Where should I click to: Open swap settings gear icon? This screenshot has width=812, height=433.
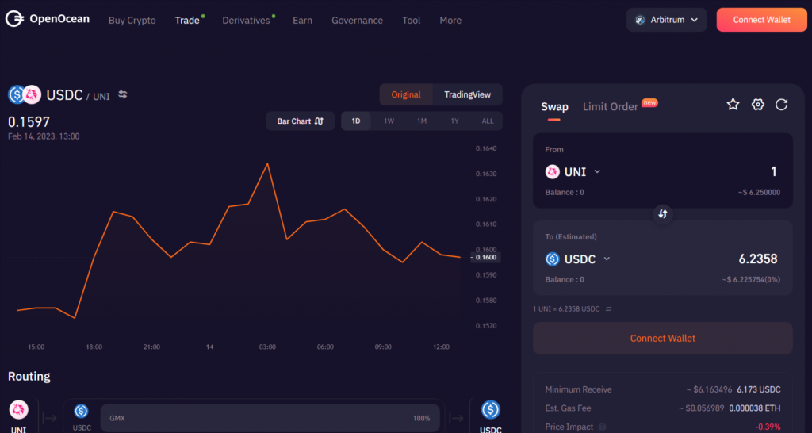click(757, 105)
